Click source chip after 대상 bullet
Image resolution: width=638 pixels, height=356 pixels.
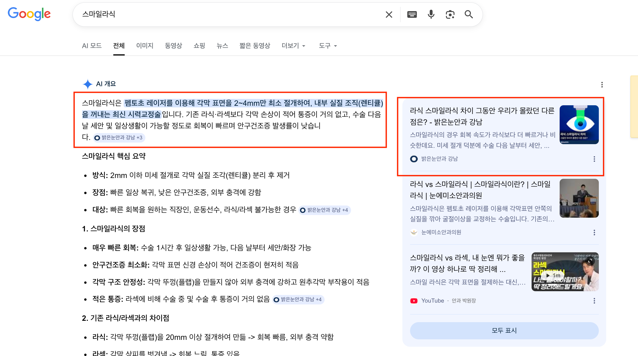click(x=325, y=210)
